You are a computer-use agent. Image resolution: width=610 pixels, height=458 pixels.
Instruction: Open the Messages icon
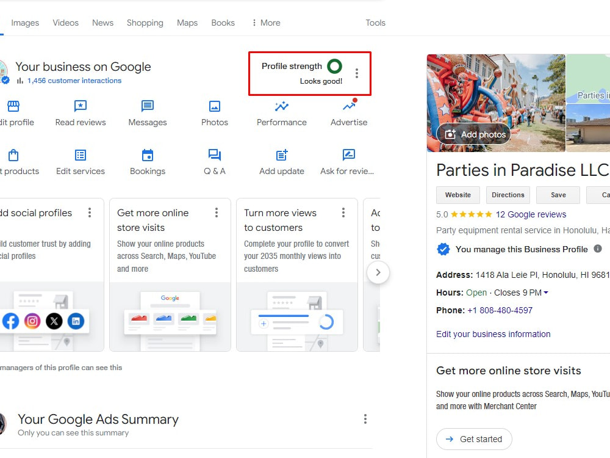(x=148, y=106)
